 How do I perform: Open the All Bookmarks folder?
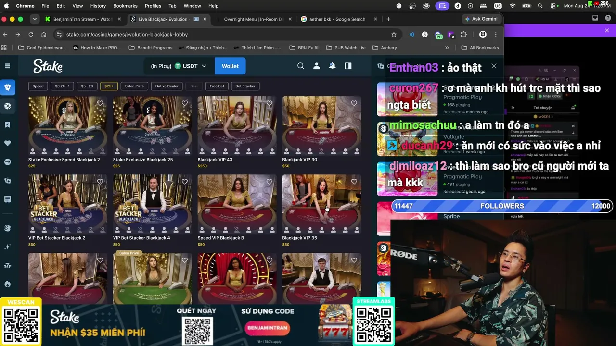tap(480, 48)
